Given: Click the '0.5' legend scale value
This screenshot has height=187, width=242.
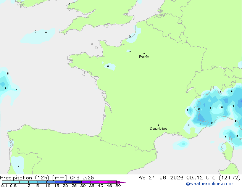Looking at the screenshot, I should [13, 185].
